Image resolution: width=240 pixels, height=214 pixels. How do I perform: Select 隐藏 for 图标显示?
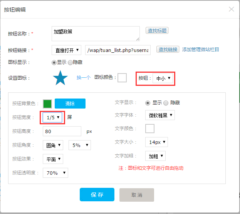[70, 63]
